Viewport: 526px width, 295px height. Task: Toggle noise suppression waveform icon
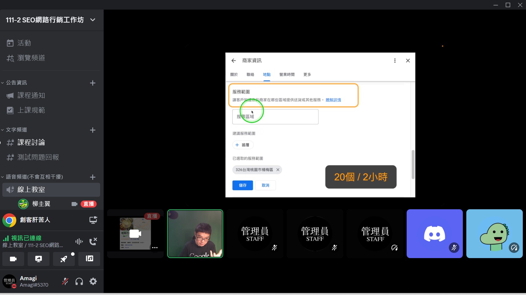point(79,241)
